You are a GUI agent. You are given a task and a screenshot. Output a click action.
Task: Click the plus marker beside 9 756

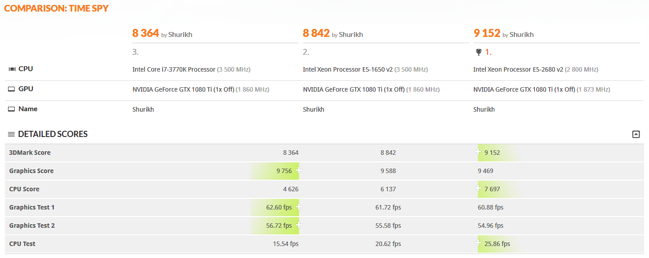(x=299, y=170)
